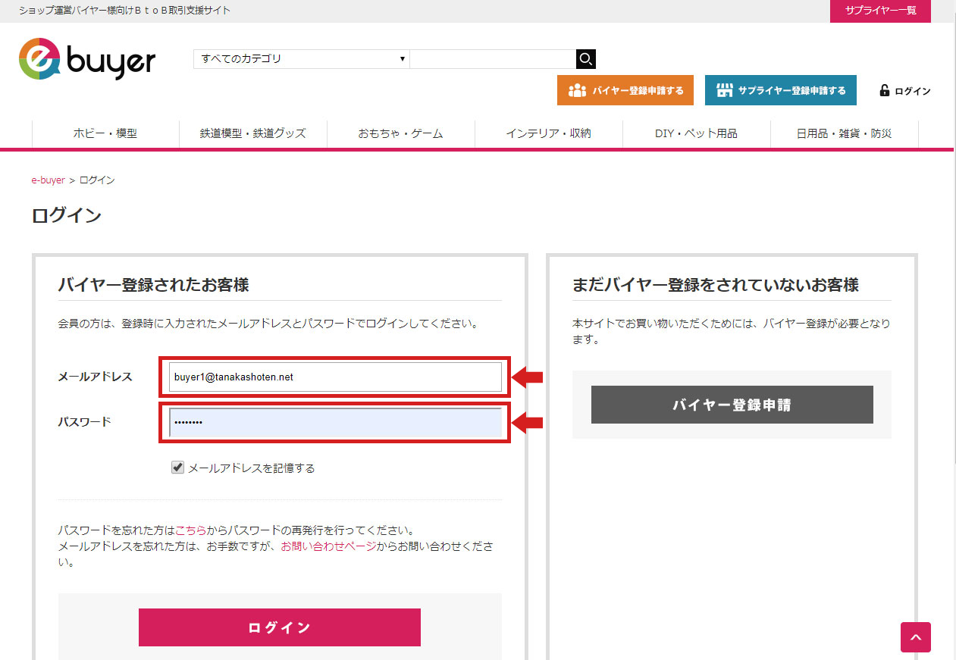956x660 pixels.
Task: Click the magnifying glass search icon
Action: coord(585,59)
